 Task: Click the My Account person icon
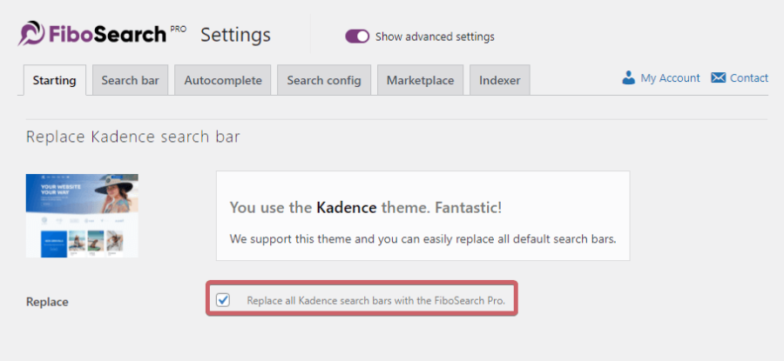[628, 78]
